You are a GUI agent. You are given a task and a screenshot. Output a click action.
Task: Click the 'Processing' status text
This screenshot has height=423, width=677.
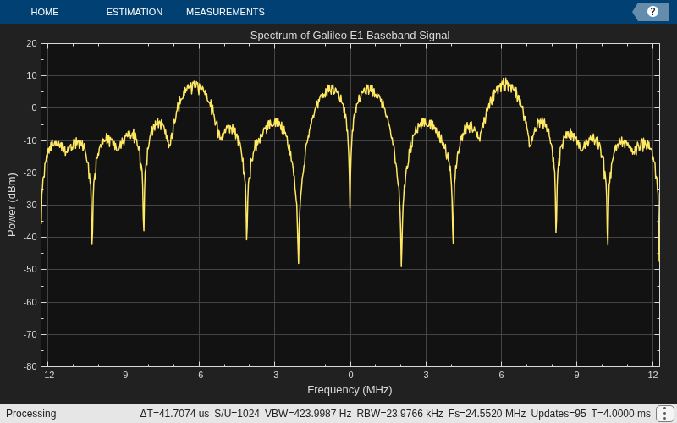[31, 414]
